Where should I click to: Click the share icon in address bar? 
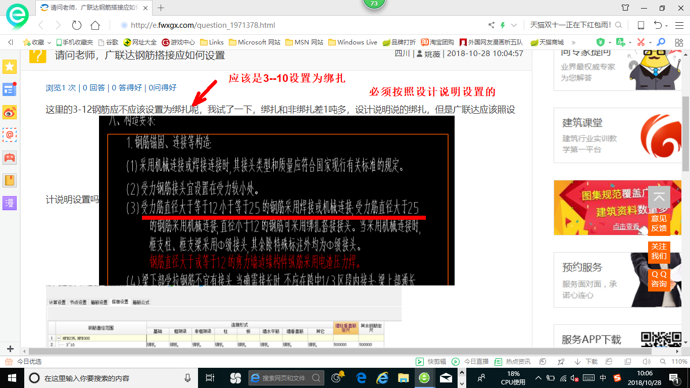[491, 25]
